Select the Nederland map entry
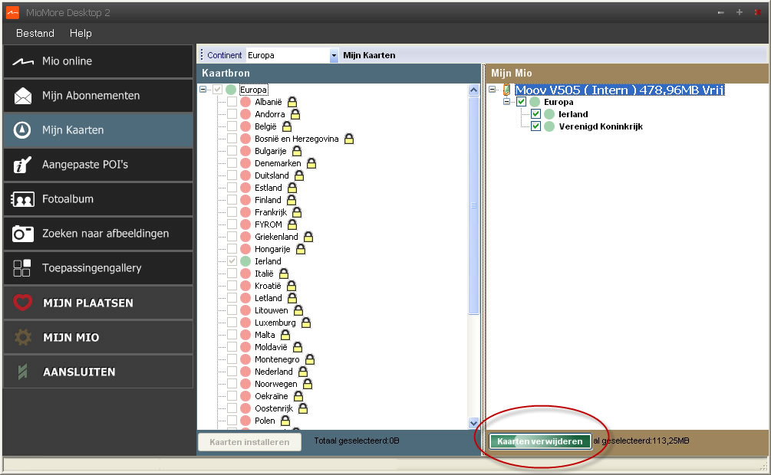 point(273,372)
